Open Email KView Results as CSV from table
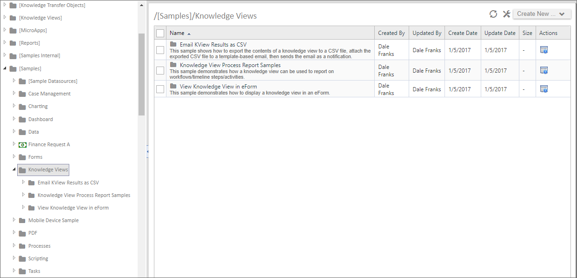Viewport: 577px width, 278px height. tap(213, 45)
